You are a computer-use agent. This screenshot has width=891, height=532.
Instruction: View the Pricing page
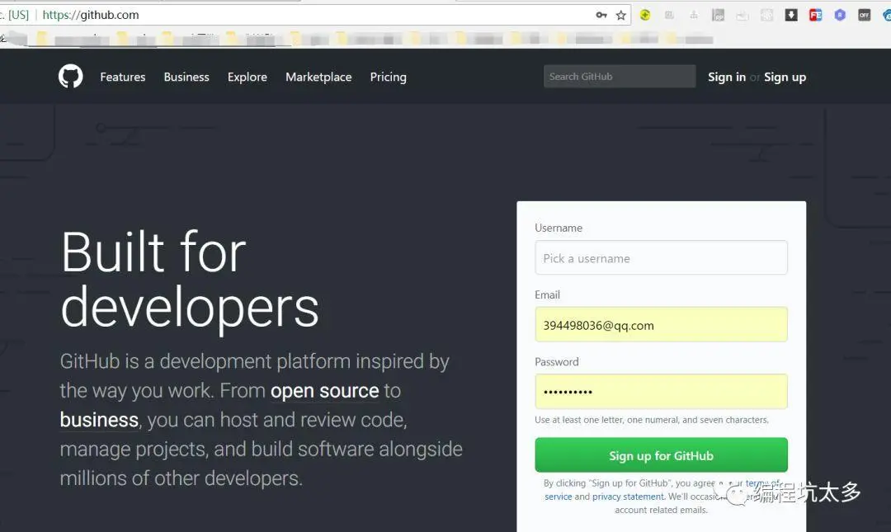[x=388, y=78]
